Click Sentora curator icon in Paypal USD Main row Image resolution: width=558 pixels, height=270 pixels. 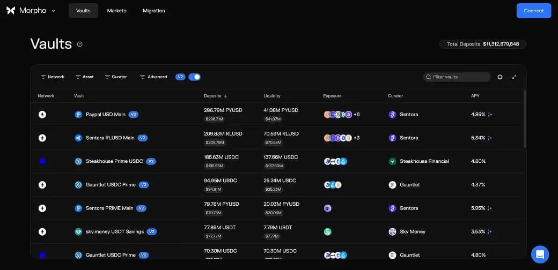click(392, 115)
